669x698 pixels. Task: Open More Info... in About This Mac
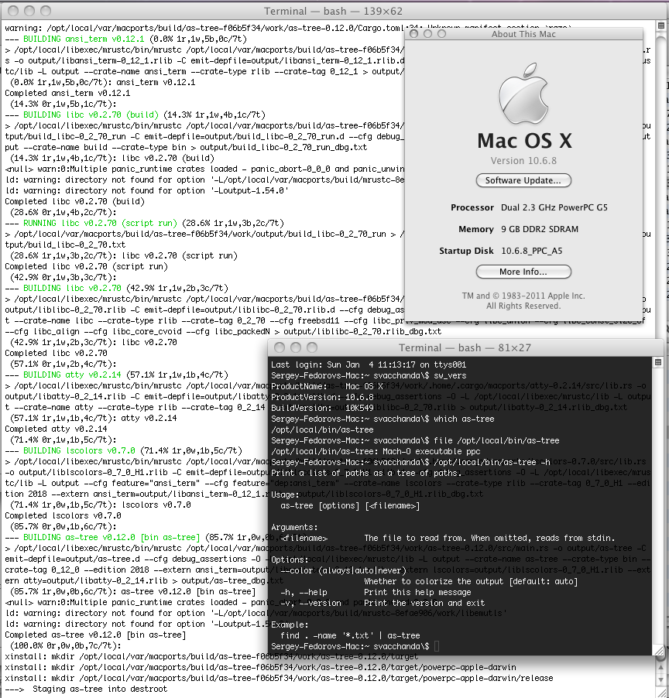tap(523, 272)
